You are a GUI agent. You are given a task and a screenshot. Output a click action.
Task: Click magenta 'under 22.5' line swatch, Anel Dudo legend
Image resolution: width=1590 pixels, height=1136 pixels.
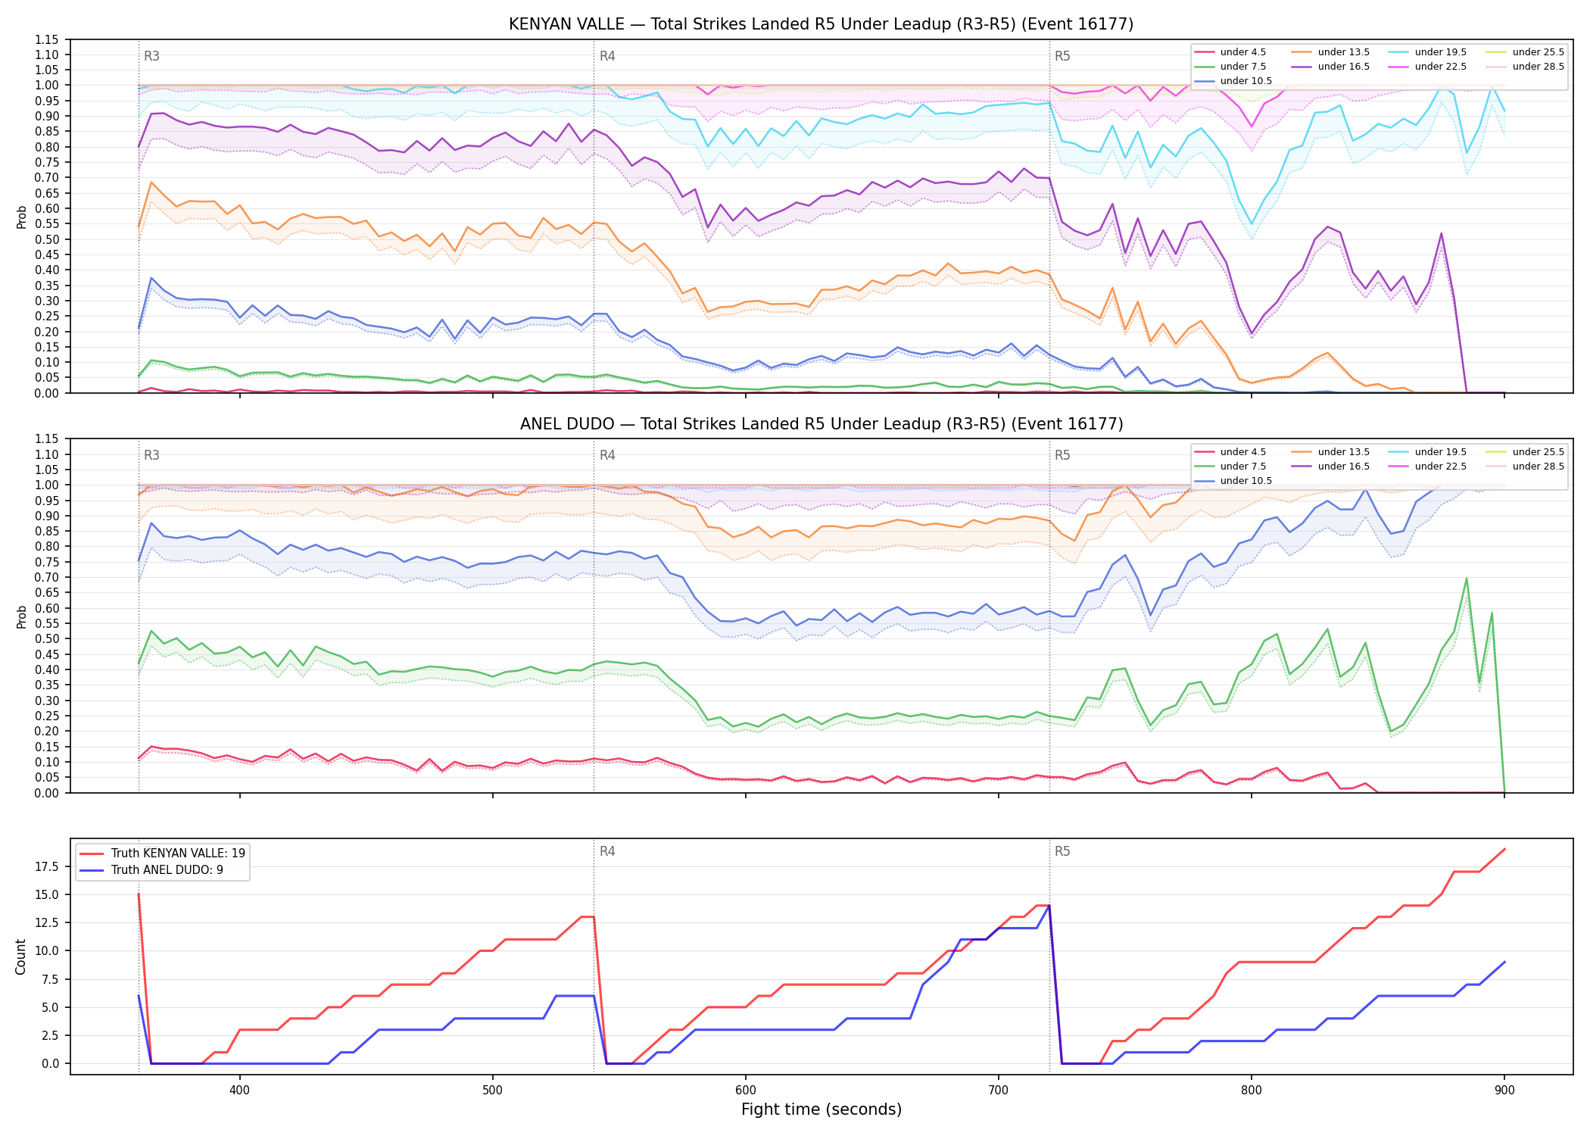click(x=1398, y=467)
